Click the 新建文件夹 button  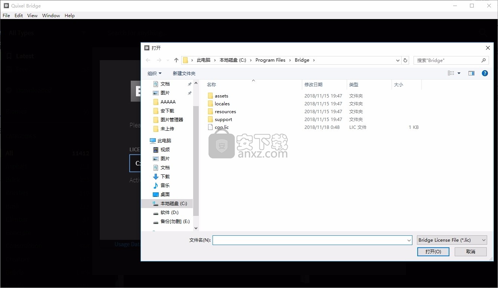184,73
